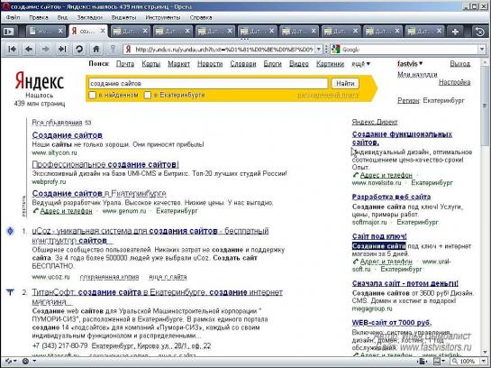The width and height of the screenshot is (491, 368).
Task: Open the Home page button
Action: coord(96,49)
